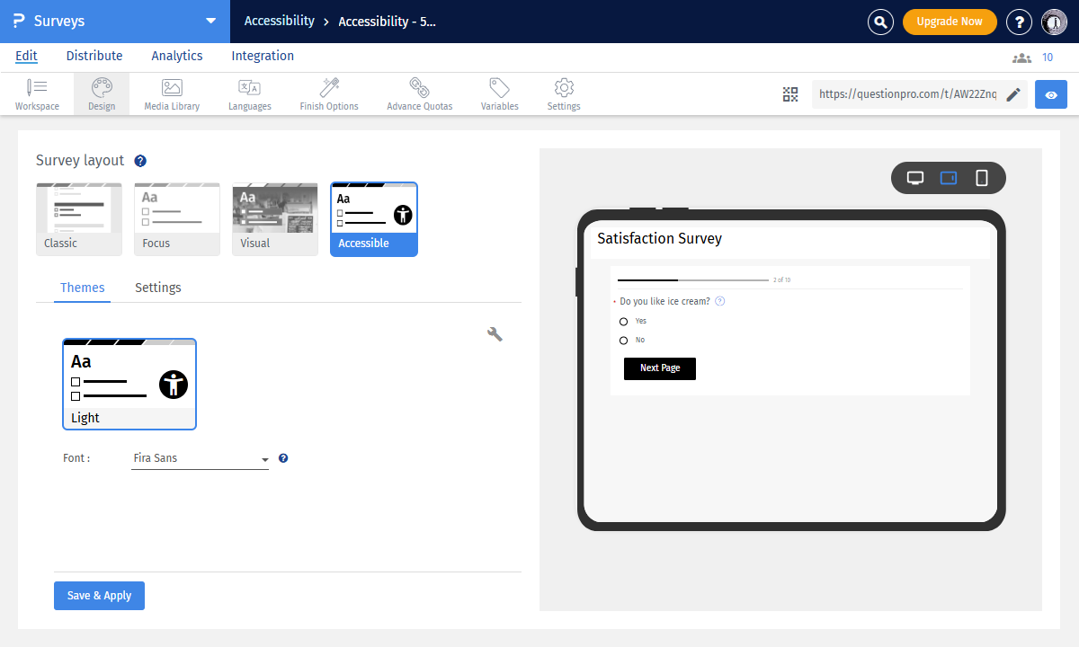Open the Settings tab beside Themes
The height and width of the screenshot is (647, 1079).
coord(158,288)
